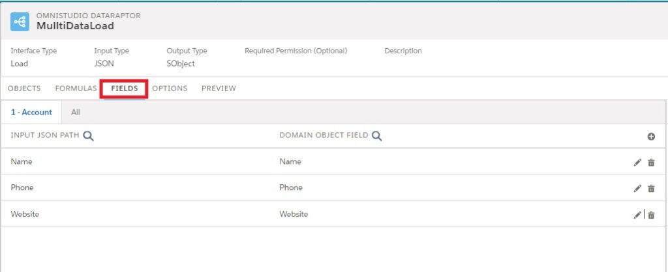This screenshot has width=668, height=272.
Task: Click the INPUT JSON PATH column header
Action: click(x=45, y=135)
